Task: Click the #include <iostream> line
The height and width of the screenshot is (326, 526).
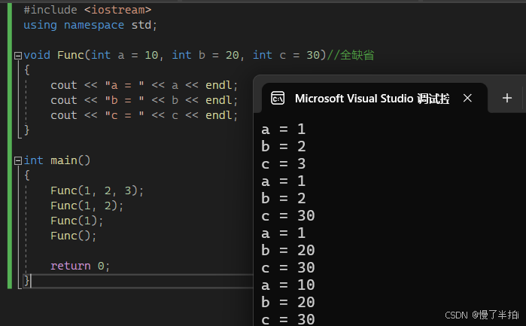Action: (x=87, y=10)
